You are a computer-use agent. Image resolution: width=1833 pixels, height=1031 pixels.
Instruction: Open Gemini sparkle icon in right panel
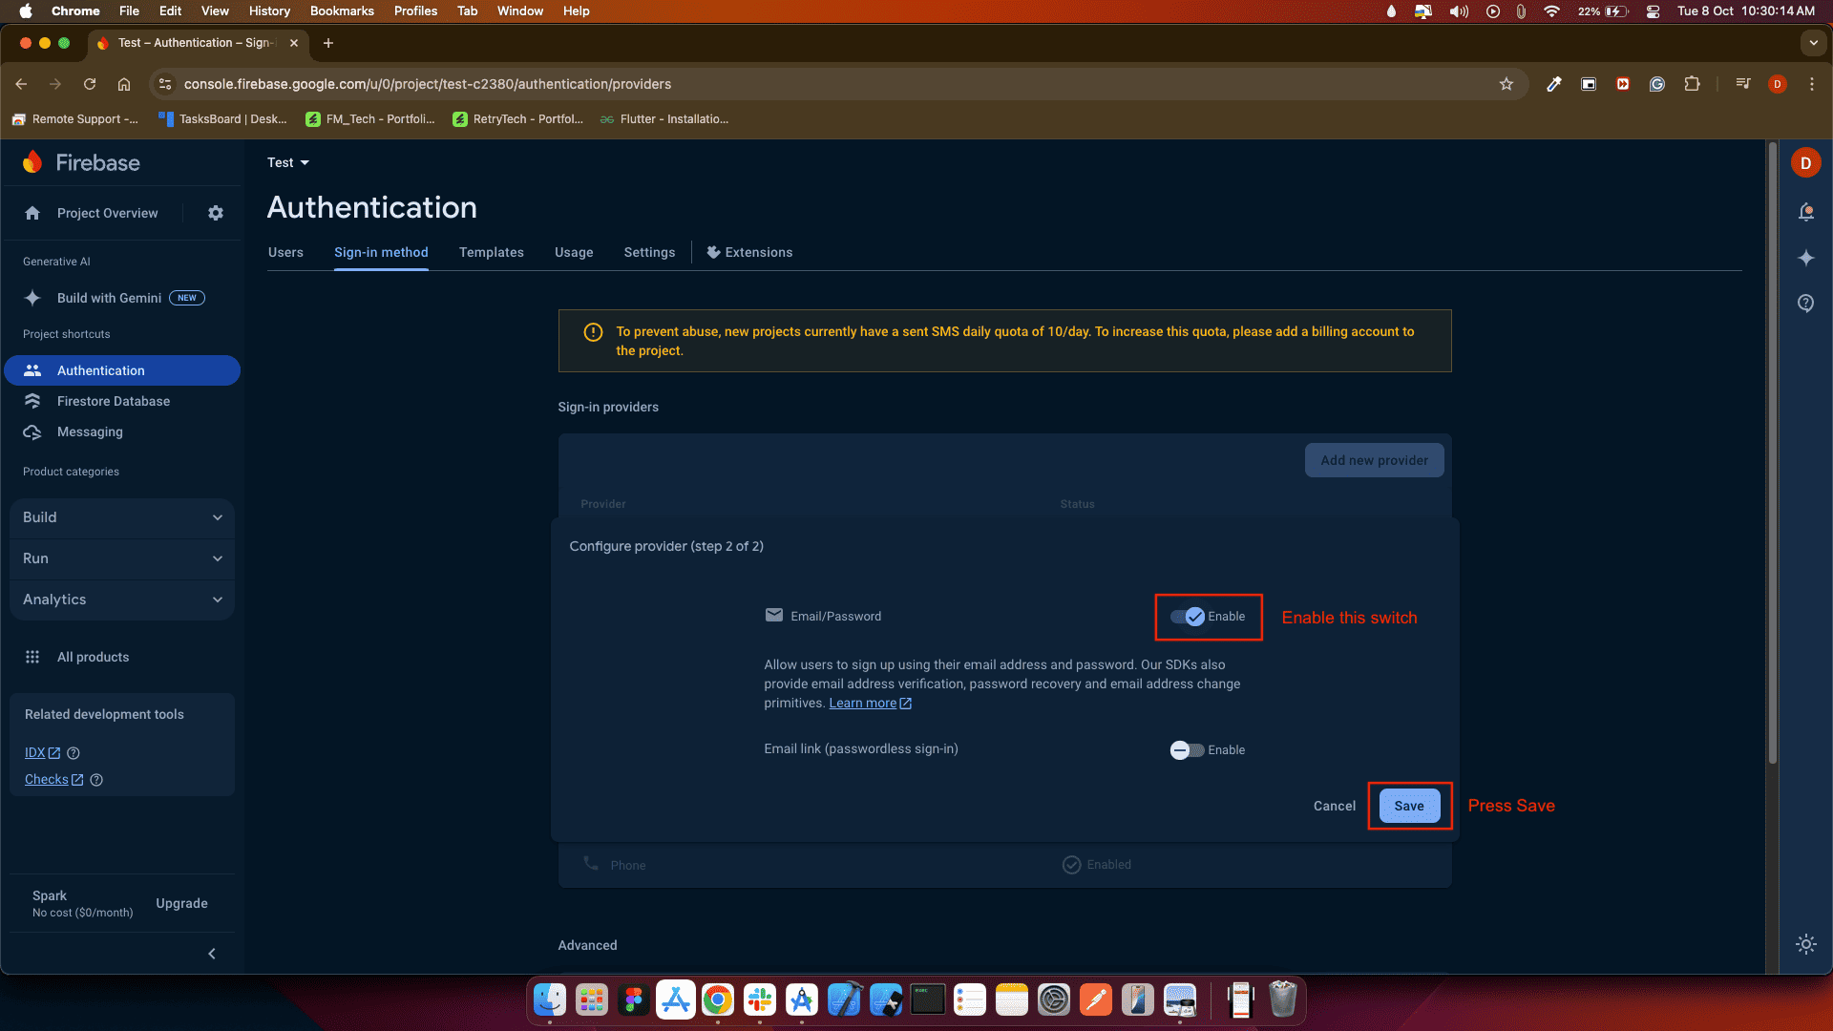coord(1805,258)
